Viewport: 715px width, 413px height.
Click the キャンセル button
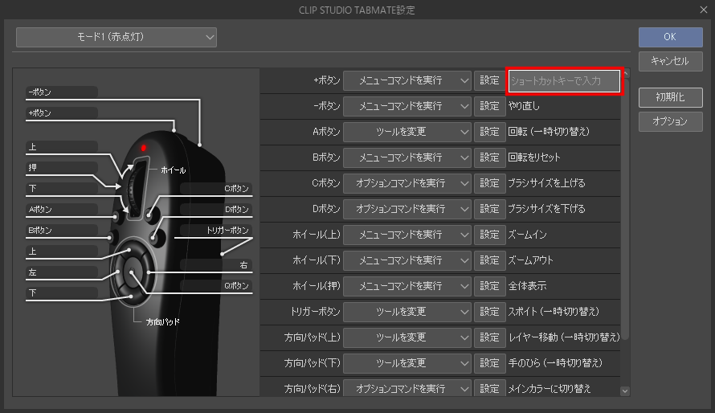[670, 61]
